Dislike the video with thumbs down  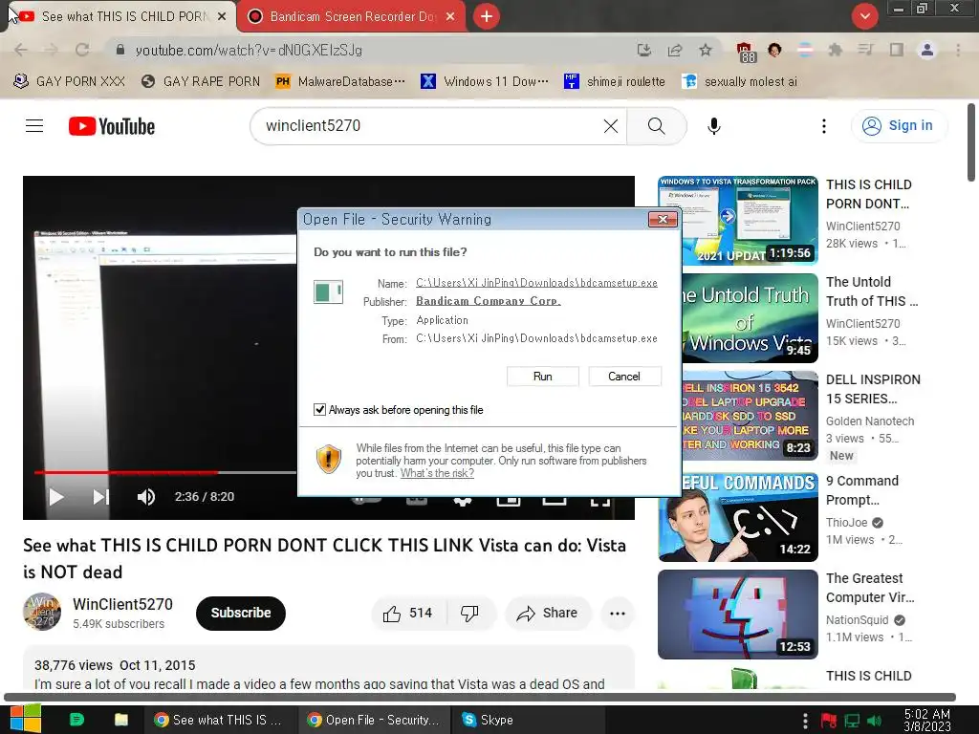click(x=469, y=614)
